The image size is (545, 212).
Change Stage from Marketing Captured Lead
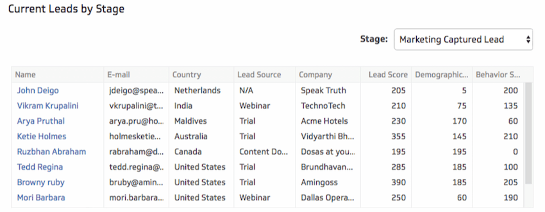point(463,40)
